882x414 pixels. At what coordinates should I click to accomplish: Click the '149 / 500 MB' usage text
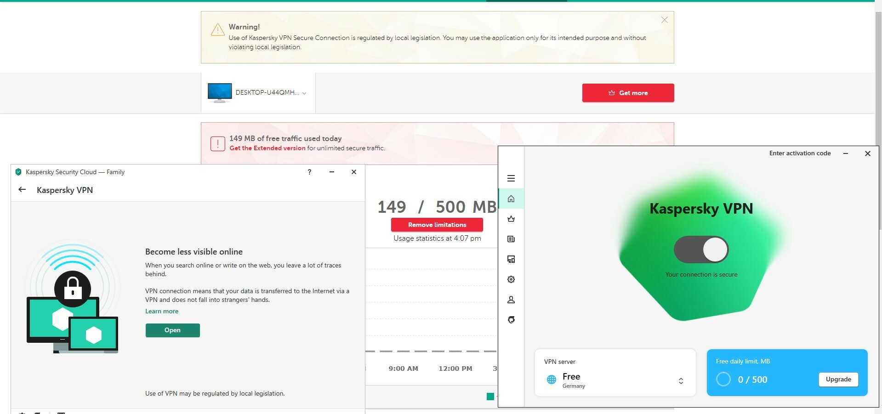click(437, 207)
